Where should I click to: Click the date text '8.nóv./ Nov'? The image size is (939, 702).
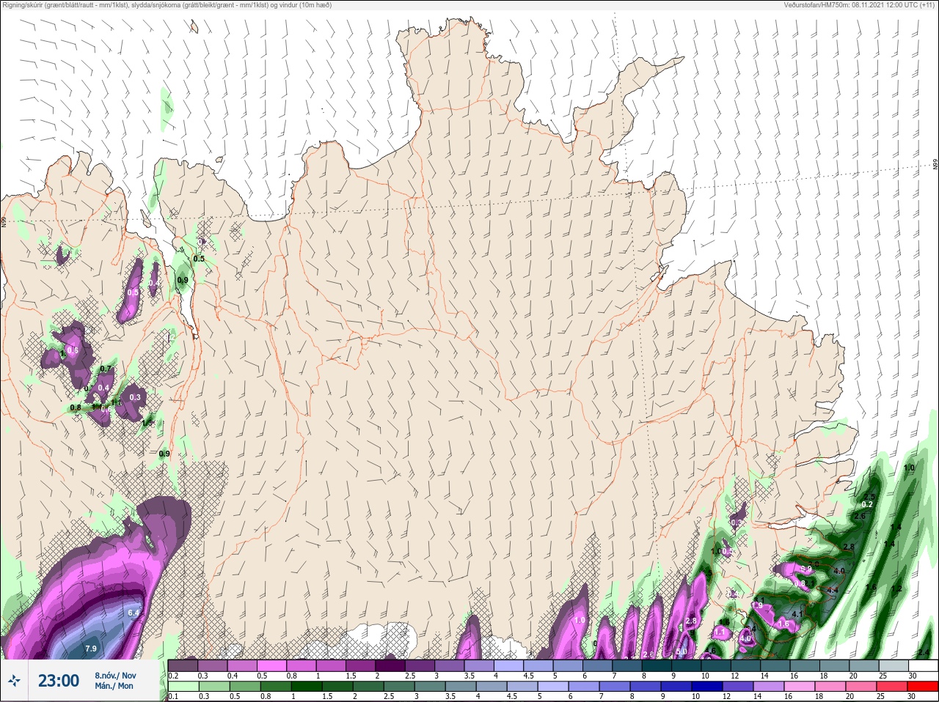tap(115, 676)
